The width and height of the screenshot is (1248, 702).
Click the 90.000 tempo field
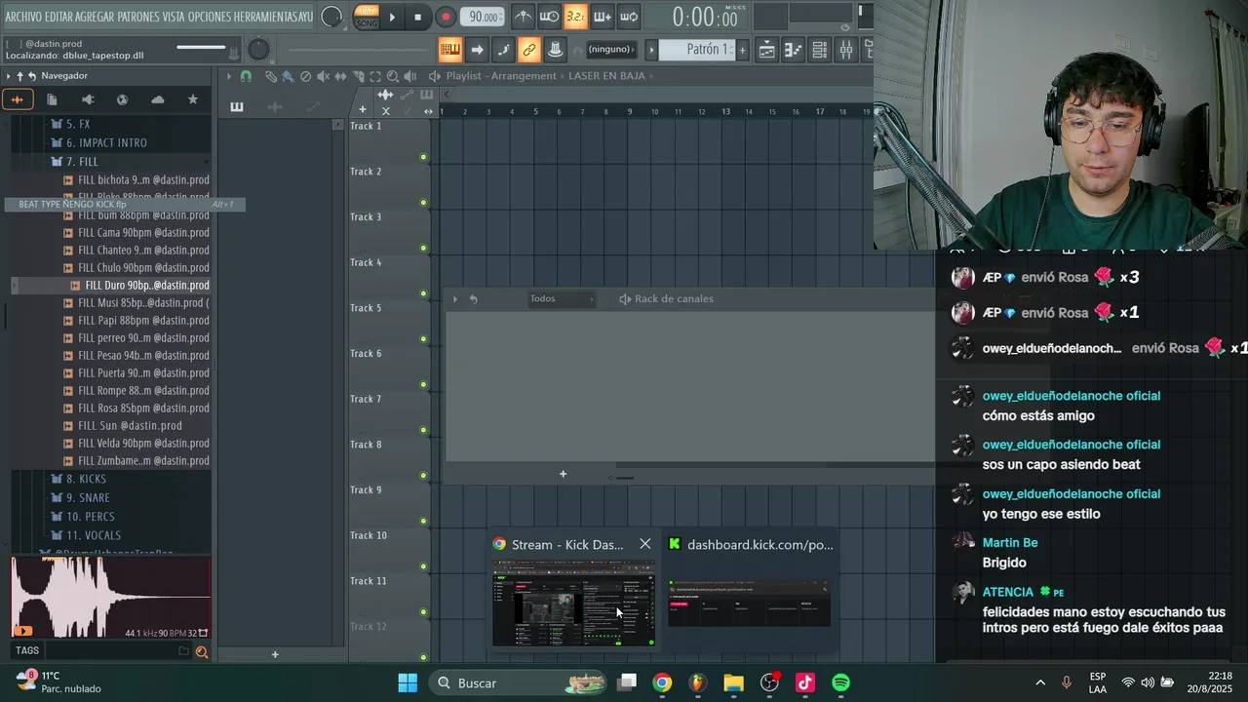tap(483, 17)
